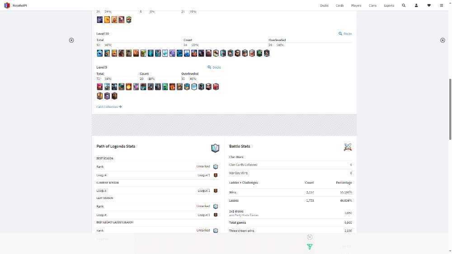Screen dimensions: 452x254
Task: Open RoyaleAPI home logo
Action: tap(16, 5)
